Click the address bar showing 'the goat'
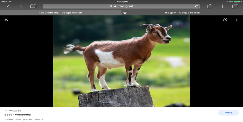The width and height of the screenshot is (243, 122). pyautogui.click(x=121, y=6)
